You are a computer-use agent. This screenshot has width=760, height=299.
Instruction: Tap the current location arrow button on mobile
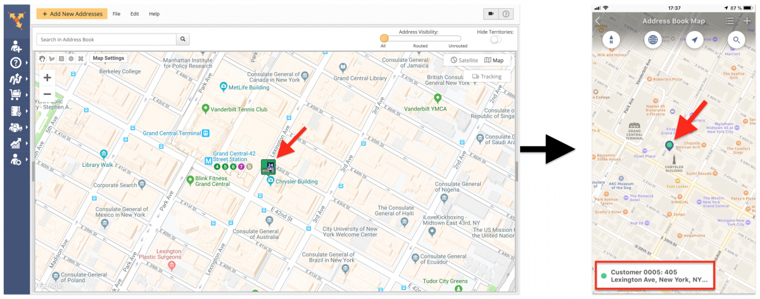(695, 40)
